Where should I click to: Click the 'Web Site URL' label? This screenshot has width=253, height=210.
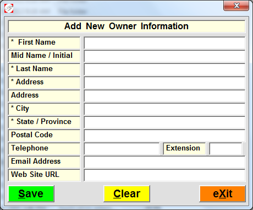(x=44, y=175)
